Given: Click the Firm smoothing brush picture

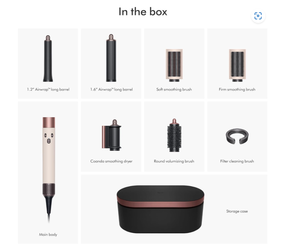Looking at the screenshot, I should coord(237,65).
